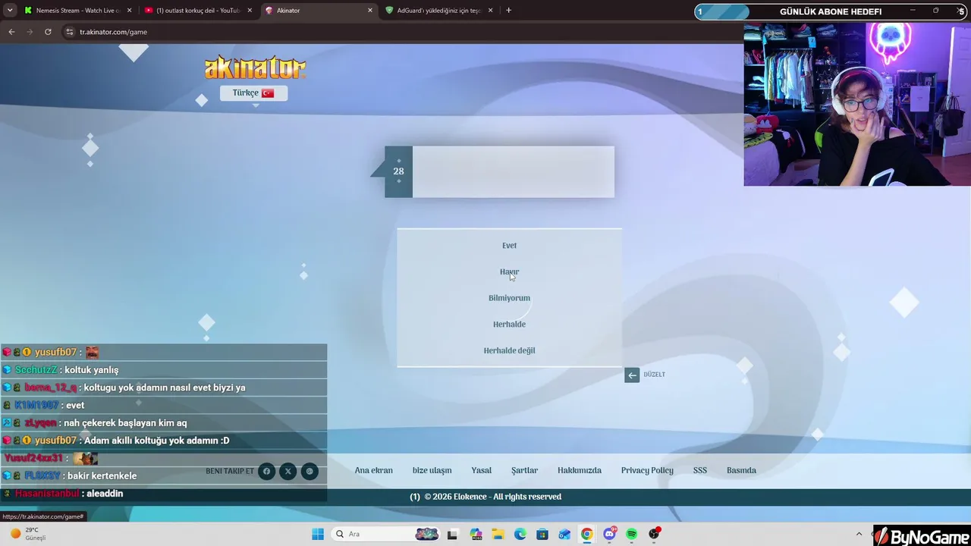Show hidden system tray icons
Image resolution: width=971 pixels, height=546 pixels.
click(x=859, y=534)
